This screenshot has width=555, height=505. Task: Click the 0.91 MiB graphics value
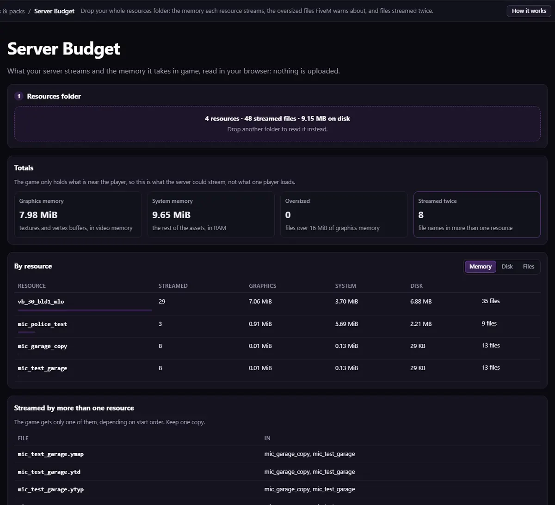click(x=260, y=324)
